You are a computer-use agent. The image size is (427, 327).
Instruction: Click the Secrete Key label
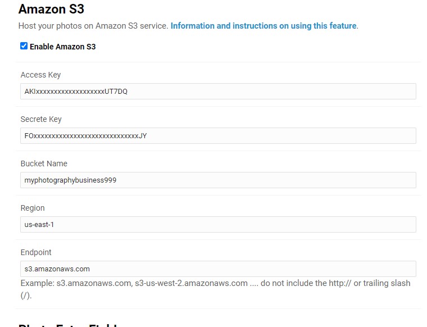(41, 119)
